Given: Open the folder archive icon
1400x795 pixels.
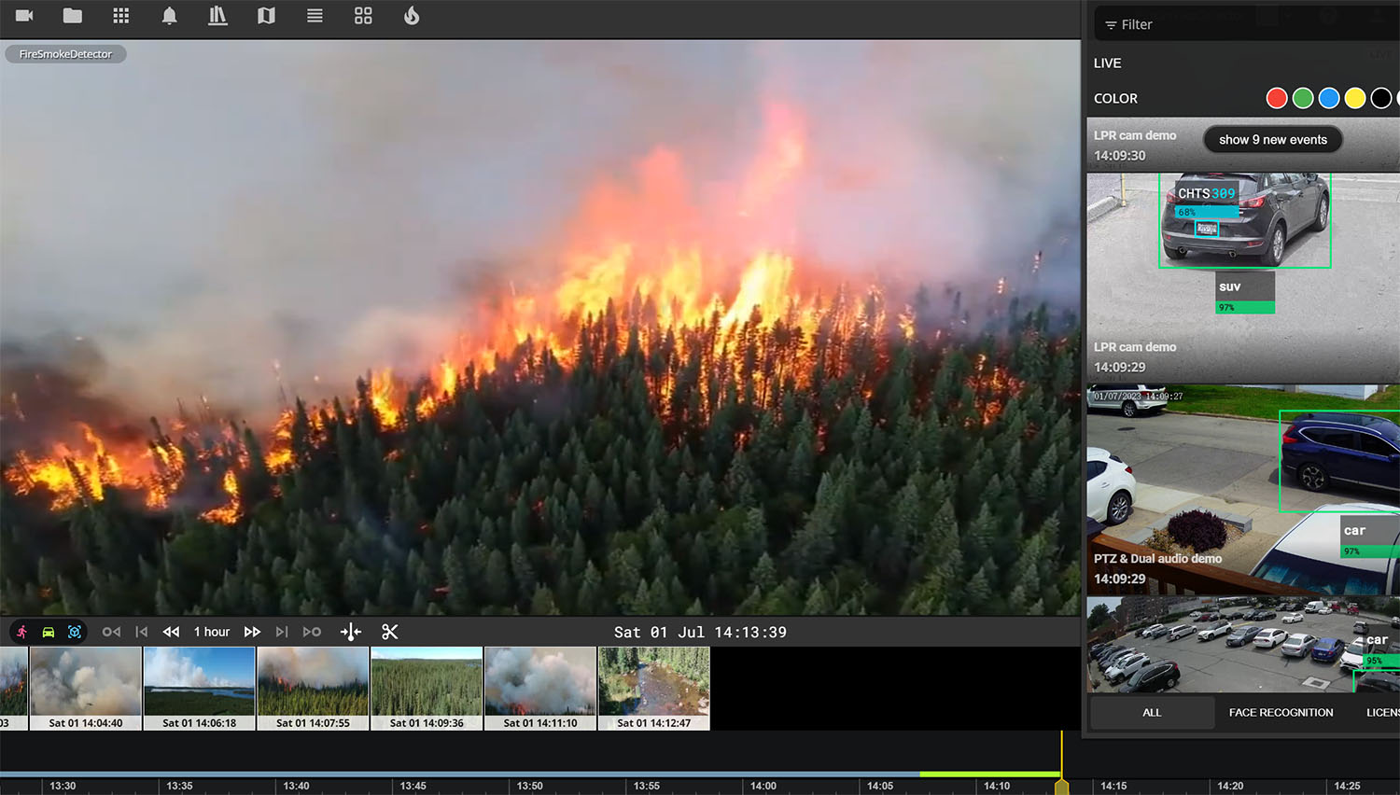Looking at the screenshot, I should [x=72, y=16].
